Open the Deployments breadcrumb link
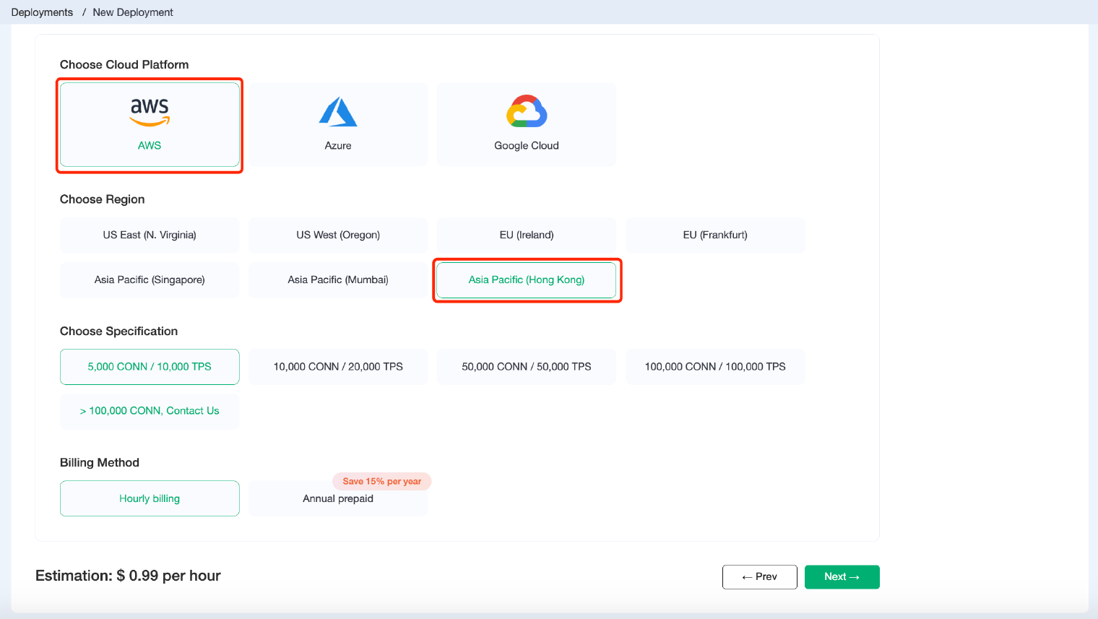Viewport: 1098px width, 619px height. (42, 12)
